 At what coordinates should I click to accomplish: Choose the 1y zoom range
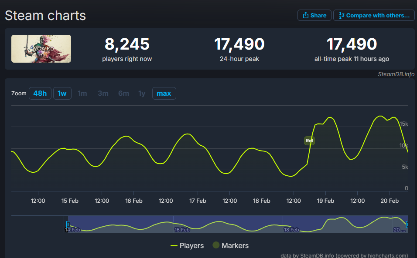[x=142, y=93]
